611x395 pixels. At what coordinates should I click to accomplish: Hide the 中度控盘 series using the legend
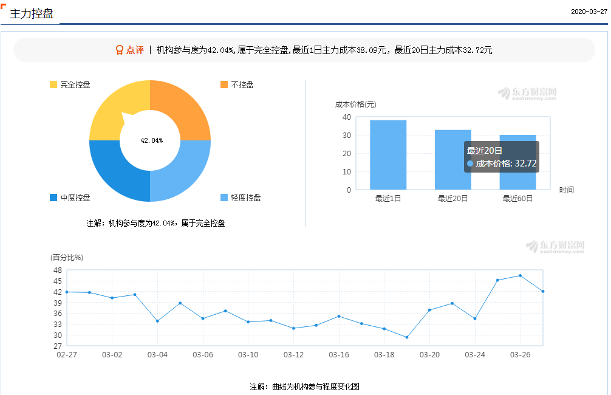(x=70, y=197)
